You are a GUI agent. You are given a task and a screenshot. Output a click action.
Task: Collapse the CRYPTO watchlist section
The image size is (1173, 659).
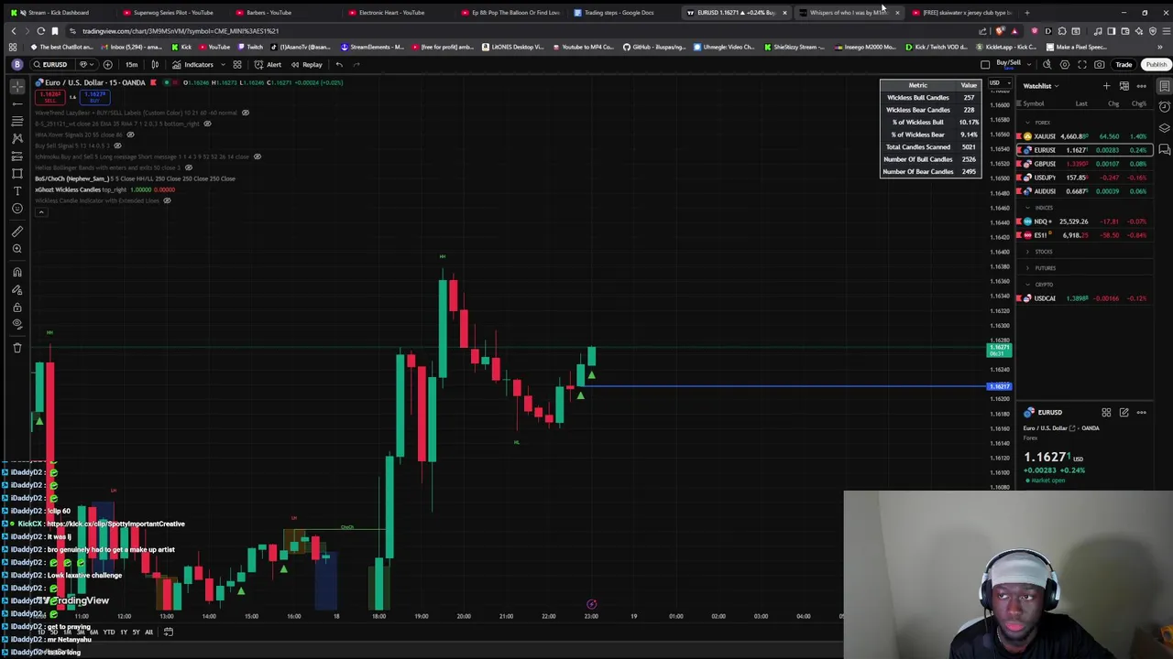(1027, 285)
